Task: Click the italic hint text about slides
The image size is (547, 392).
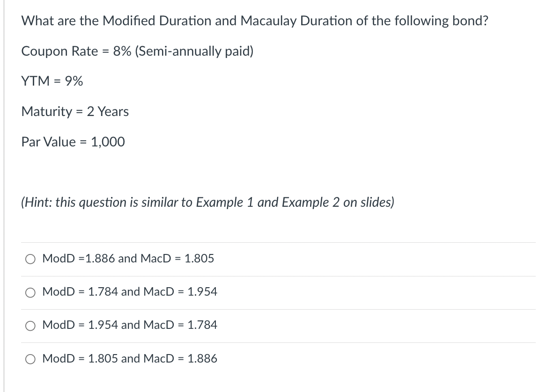Action: click(207, 202)
